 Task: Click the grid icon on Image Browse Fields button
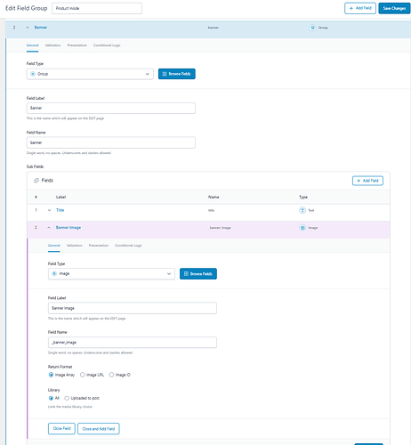click(186, 273)
